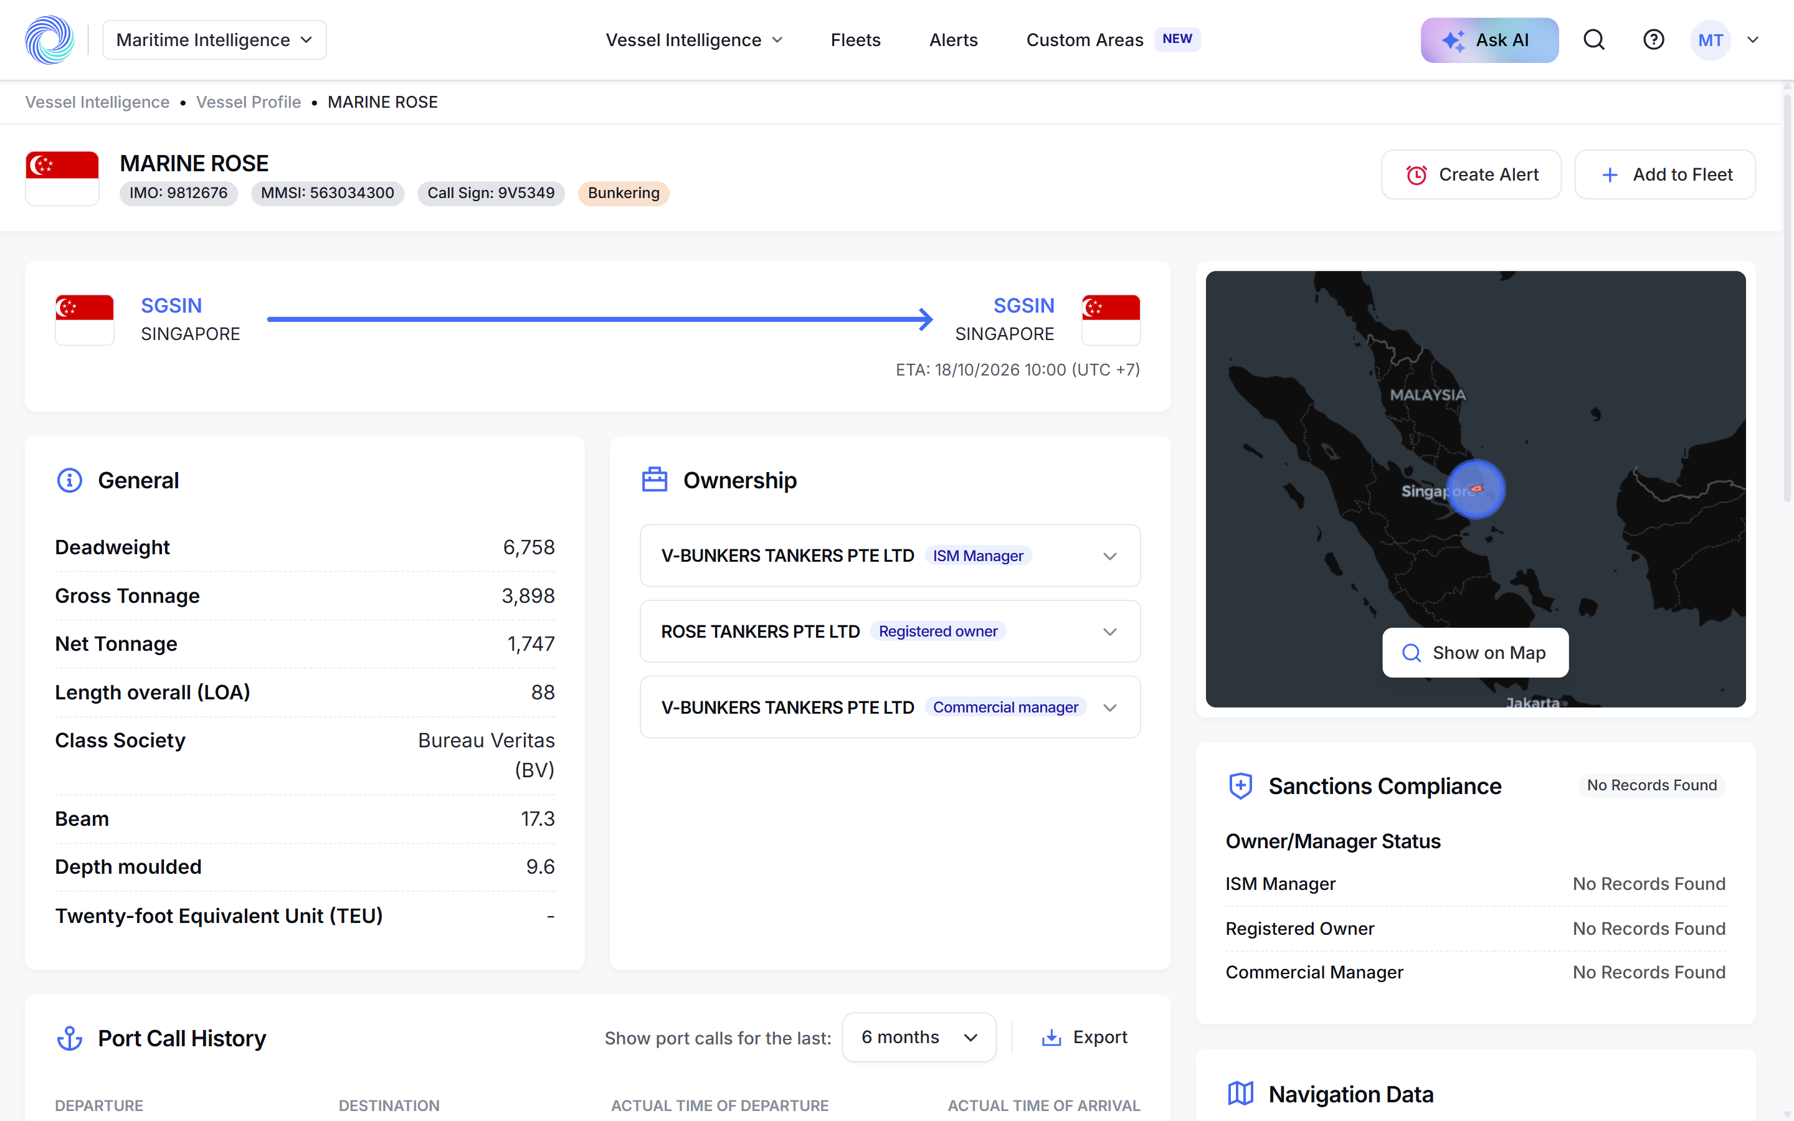
Task: Expand V-BUNKERS TANKERS Commercial manager row
Action: (890, 707)
